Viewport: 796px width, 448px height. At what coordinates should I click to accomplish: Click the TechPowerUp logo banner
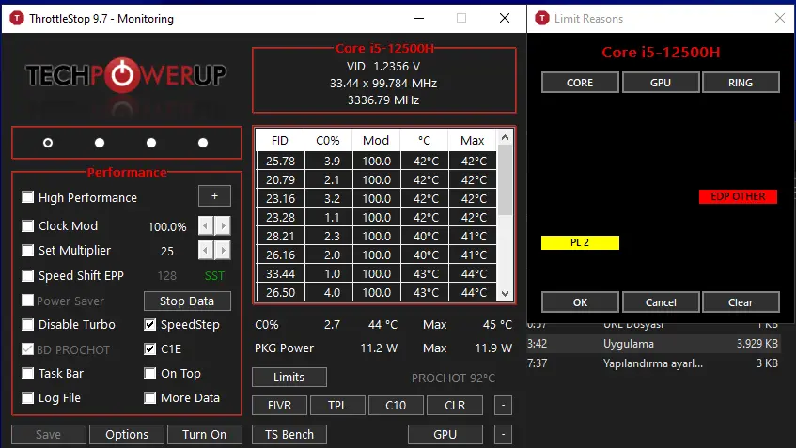126,75
